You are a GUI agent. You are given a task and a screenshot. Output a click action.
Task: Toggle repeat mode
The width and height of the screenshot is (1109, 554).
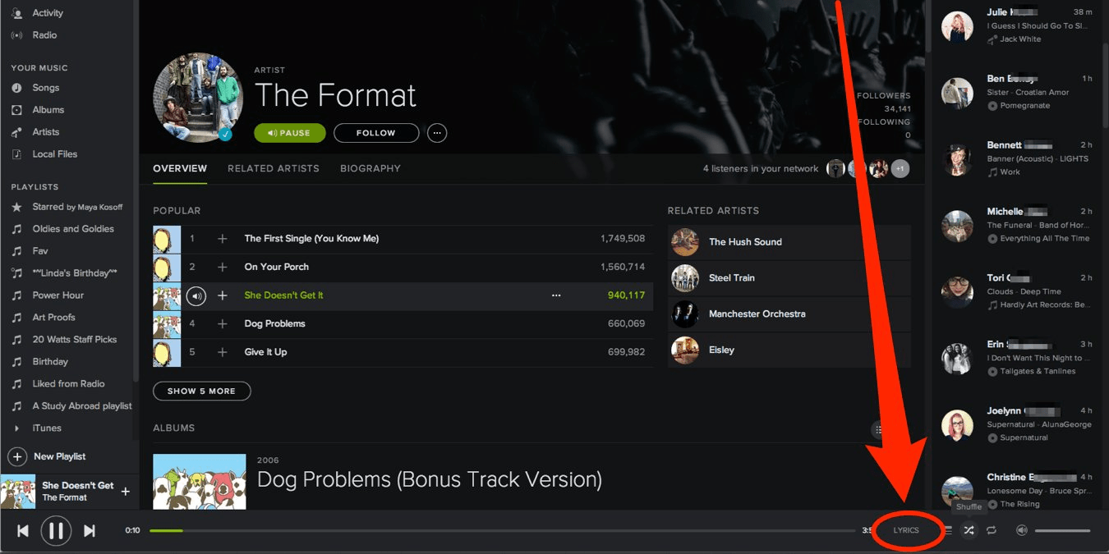tap(991, 530)
